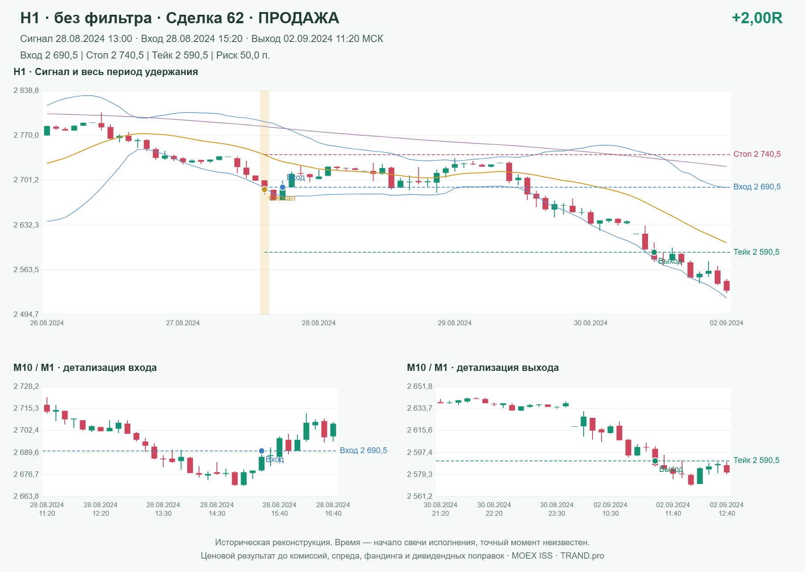
Task: Click the 27.08.2024 date axis label
Action: coord(183,323)
